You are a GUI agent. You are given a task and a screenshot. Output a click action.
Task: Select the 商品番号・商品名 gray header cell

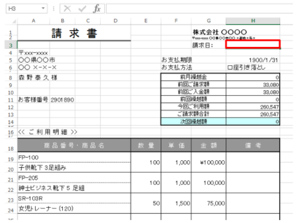pyautogui.click(x=74, y=145)
